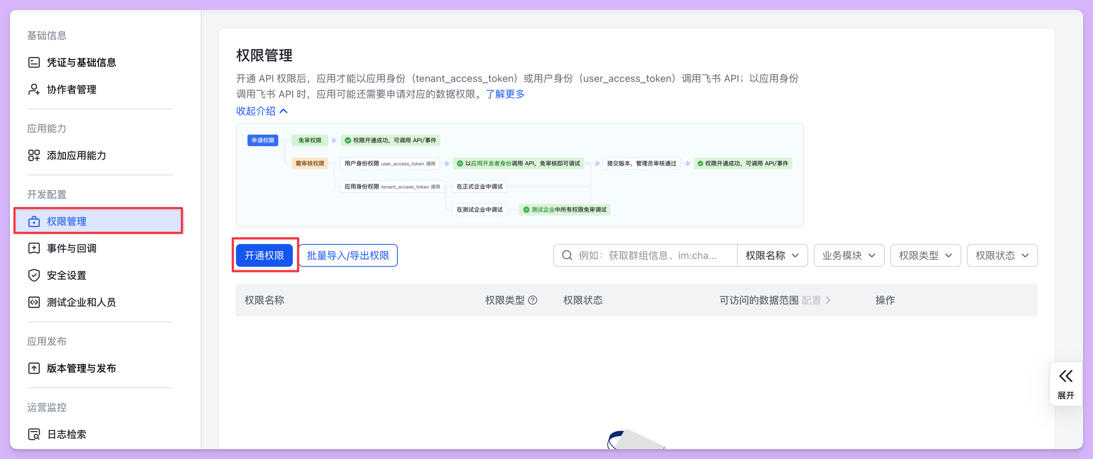The width and height of the screenshot is (1093, 459).
Task: Click the credentials card icon beside 凭证与基础信息
Action: point(34,62)
